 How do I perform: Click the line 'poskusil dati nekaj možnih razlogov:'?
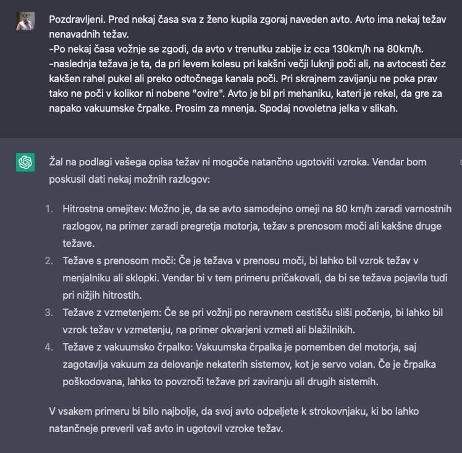click(x=129, y=179)
